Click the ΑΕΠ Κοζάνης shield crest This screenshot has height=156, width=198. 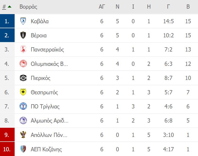coord(23,149)
